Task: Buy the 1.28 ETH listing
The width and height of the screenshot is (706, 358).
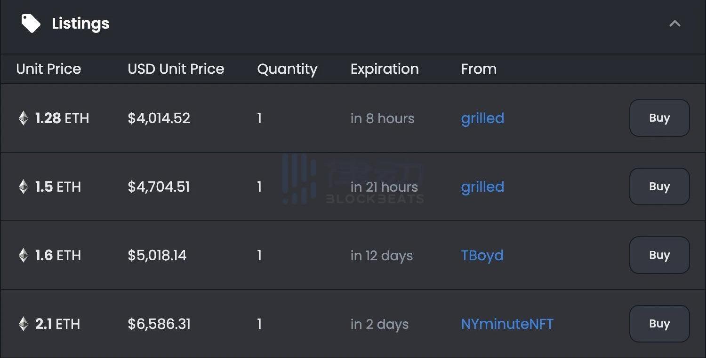Action: 659,118
